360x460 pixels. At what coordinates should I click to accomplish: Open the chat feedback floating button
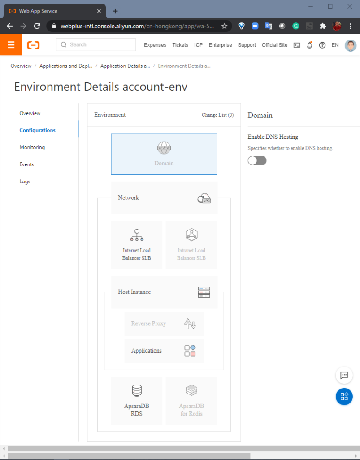[x=344, y=375]
